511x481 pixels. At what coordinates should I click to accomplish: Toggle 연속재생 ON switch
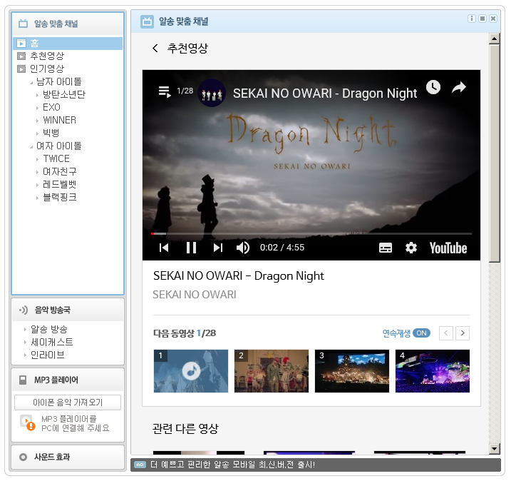[421, 333]
